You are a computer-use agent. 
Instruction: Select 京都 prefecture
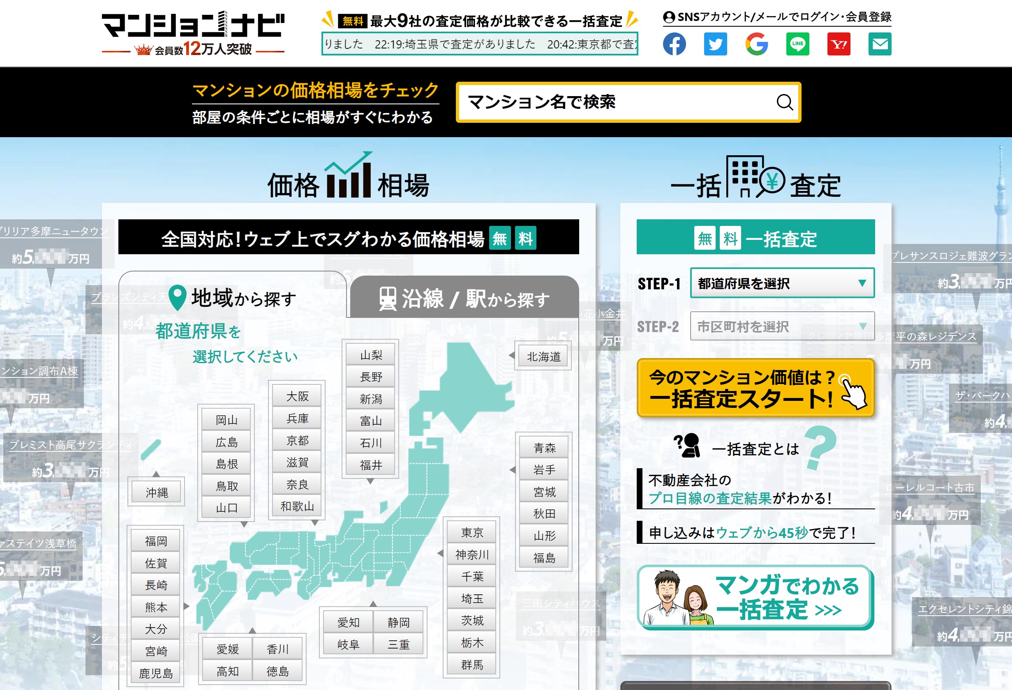coord(297,440)
